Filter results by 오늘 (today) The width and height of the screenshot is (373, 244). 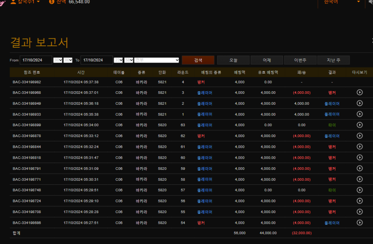click(x=233, y=60)
